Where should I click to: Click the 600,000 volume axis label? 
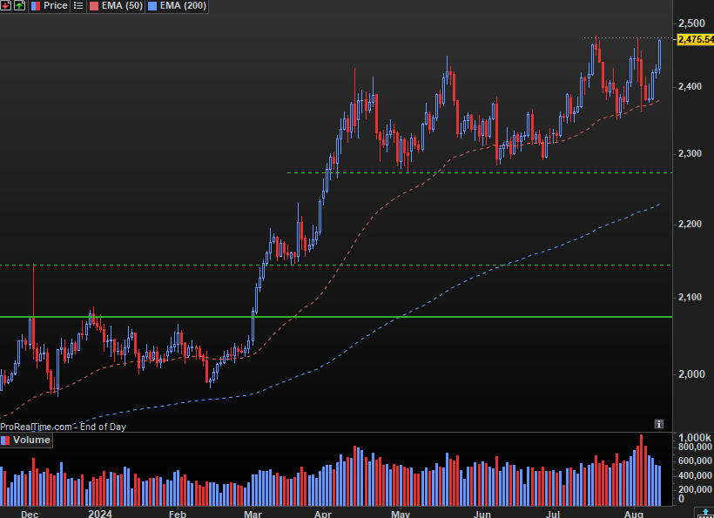(696, 461)
